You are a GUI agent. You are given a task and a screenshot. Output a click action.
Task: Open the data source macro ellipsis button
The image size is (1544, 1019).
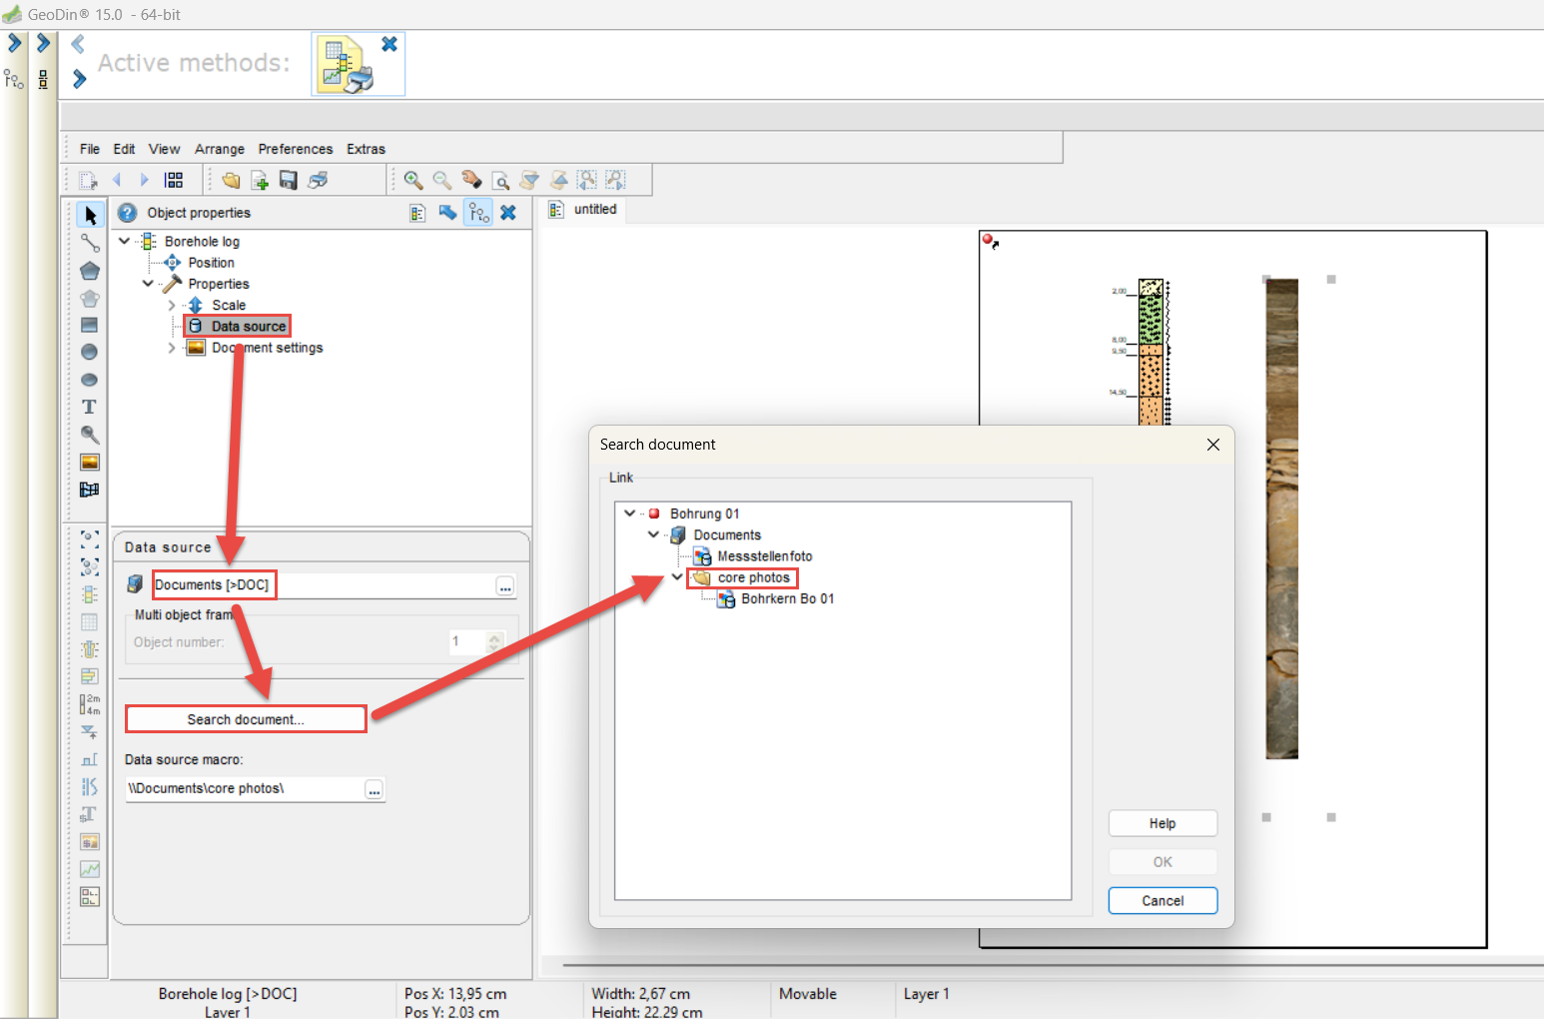point(374,790)
